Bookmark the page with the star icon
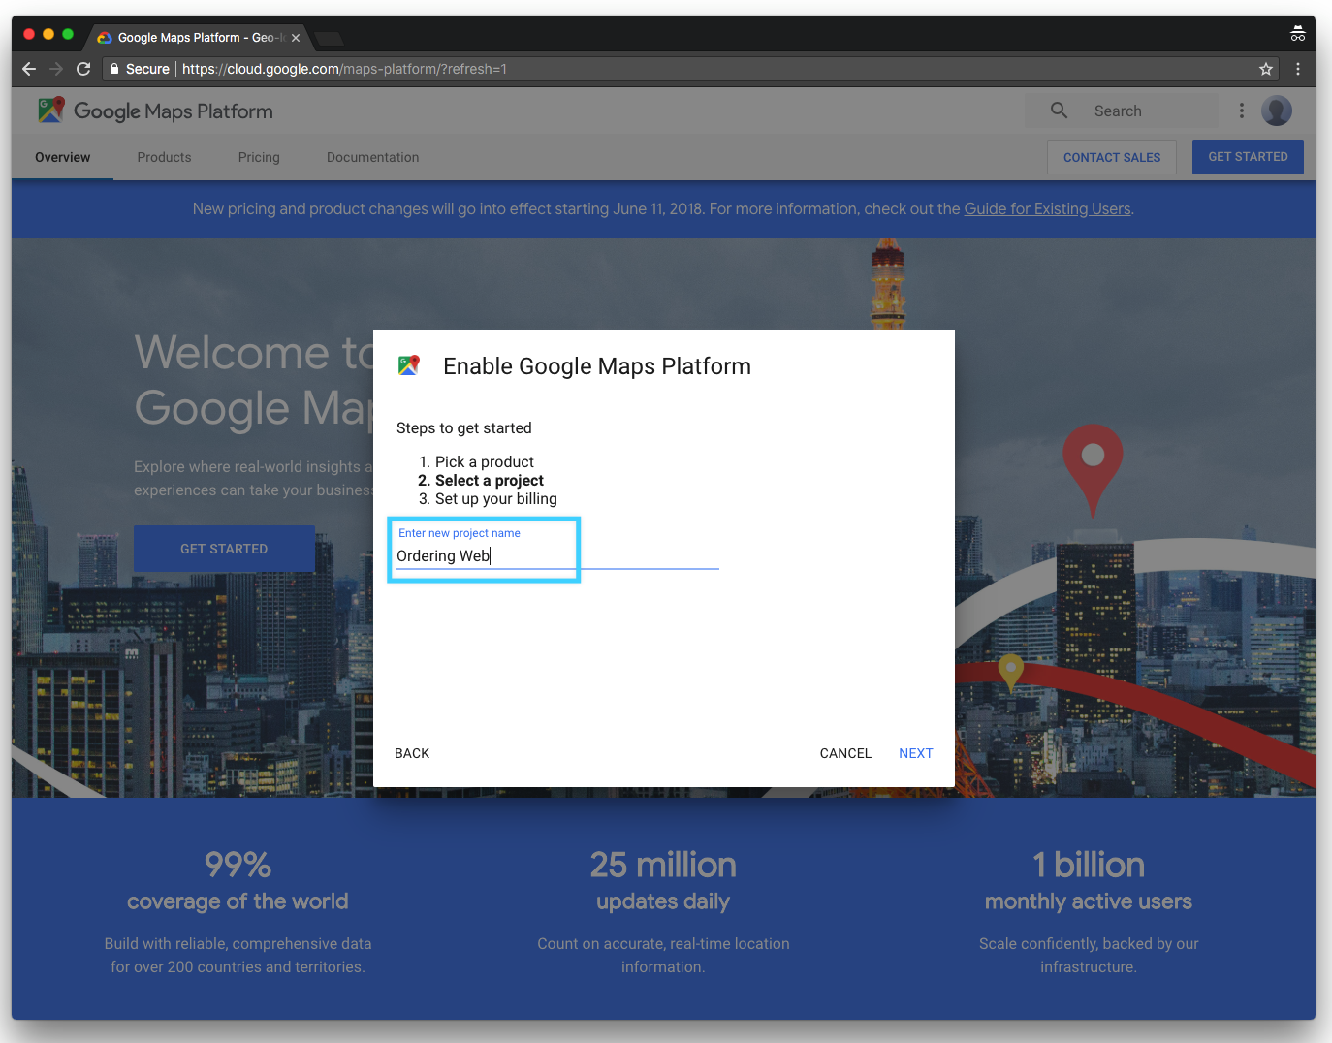This screenshot has width=1332, height=1043. (x=1265, y=69)
